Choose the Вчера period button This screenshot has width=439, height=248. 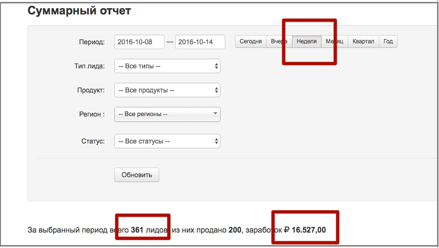[279, 41]
